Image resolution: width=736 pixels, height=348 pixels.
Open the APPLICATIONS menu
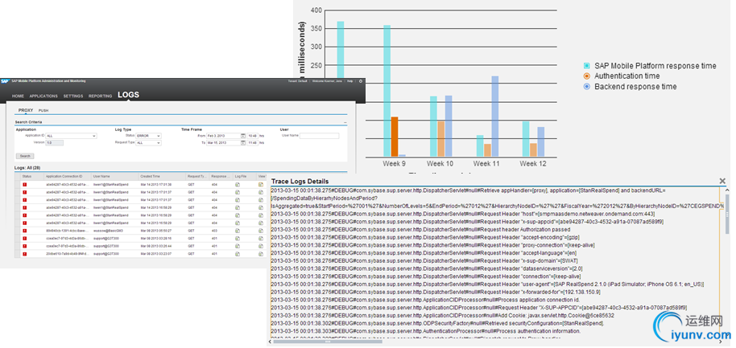point(43,96)
